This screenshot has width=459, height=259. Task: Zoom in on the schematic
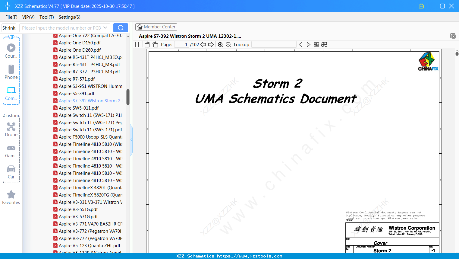[220, 45]
